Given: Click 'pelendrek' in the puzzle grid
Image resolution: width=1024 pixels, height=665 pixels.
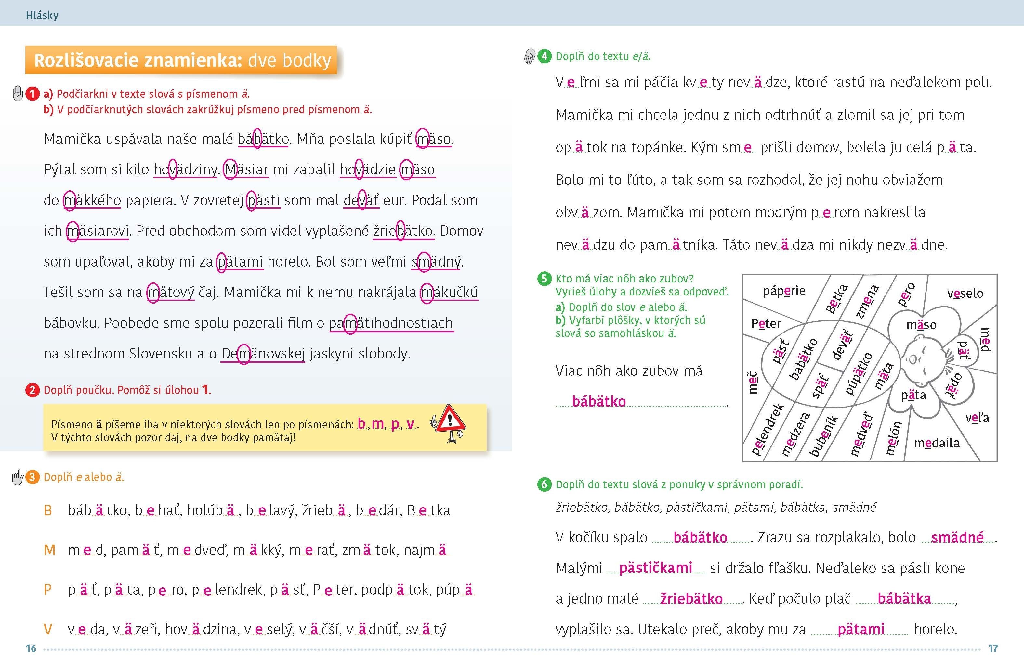Looking at the screenshot, I should (x=768, y=430).
